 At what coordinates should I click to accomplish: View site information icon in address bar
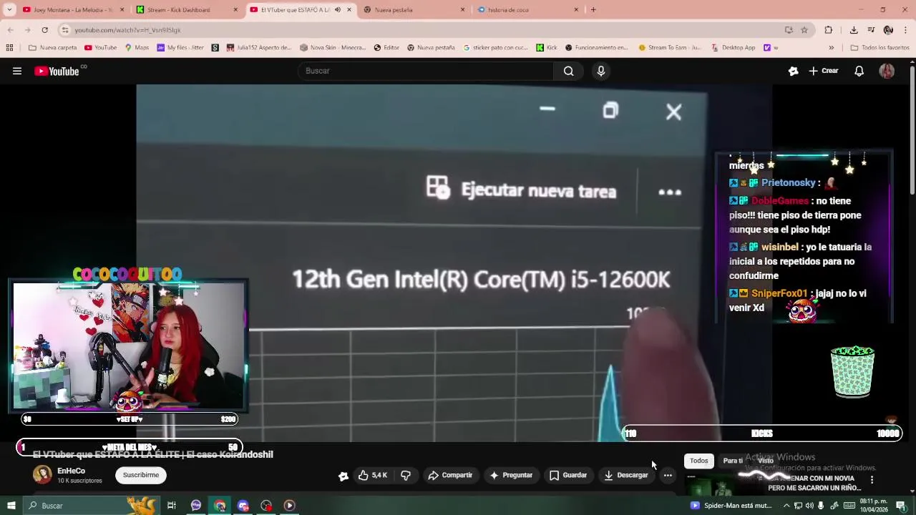pyautogui.click(x=65, y=30)
